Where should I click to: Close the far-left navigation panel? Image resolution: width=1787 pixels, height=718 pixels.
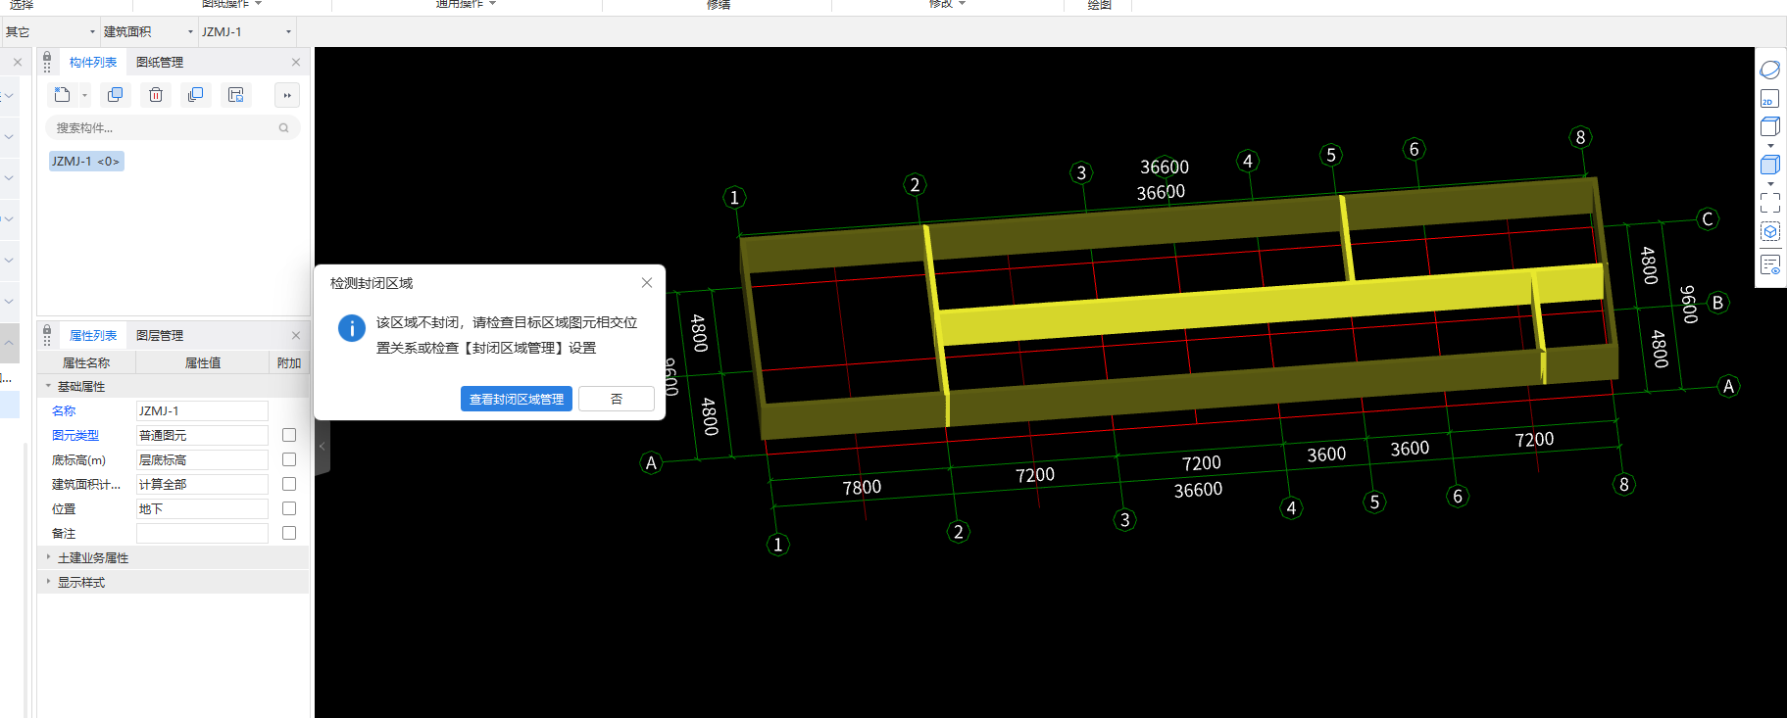click(18, 63)
